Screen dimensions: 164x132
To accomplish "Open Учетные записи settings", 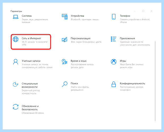I will coord(31,61).
